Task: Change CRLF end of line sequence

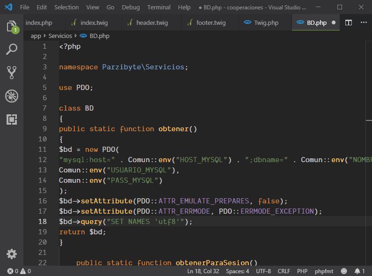Action: tap(284, 271)
